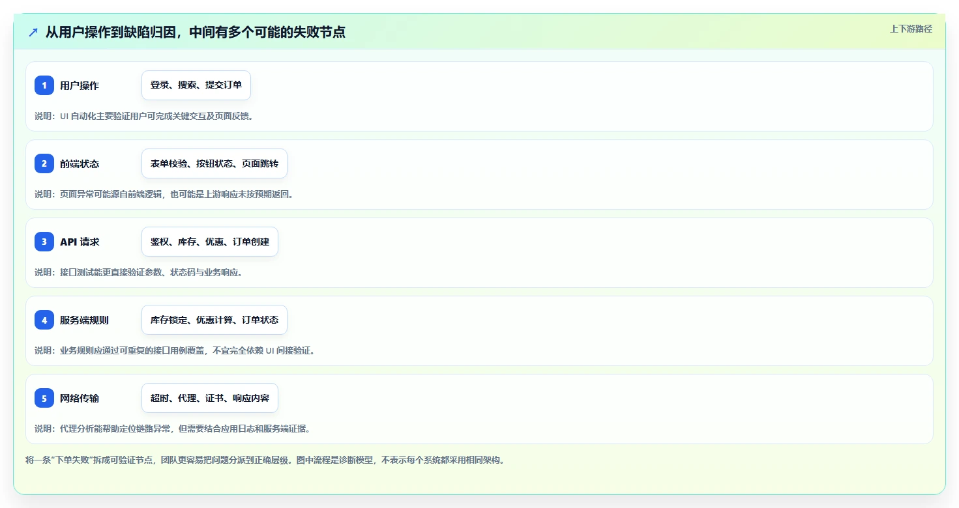
Task: Select the 登录、搜索、提交订单 chip
Action: tap(196, 85)
